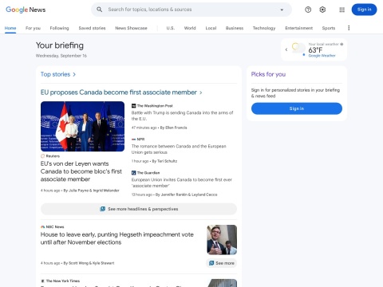This screenshot has width=383, height=287.
Task: Click By Scott Wong & Kyle Stewart byline
Action: pos(89,263)
